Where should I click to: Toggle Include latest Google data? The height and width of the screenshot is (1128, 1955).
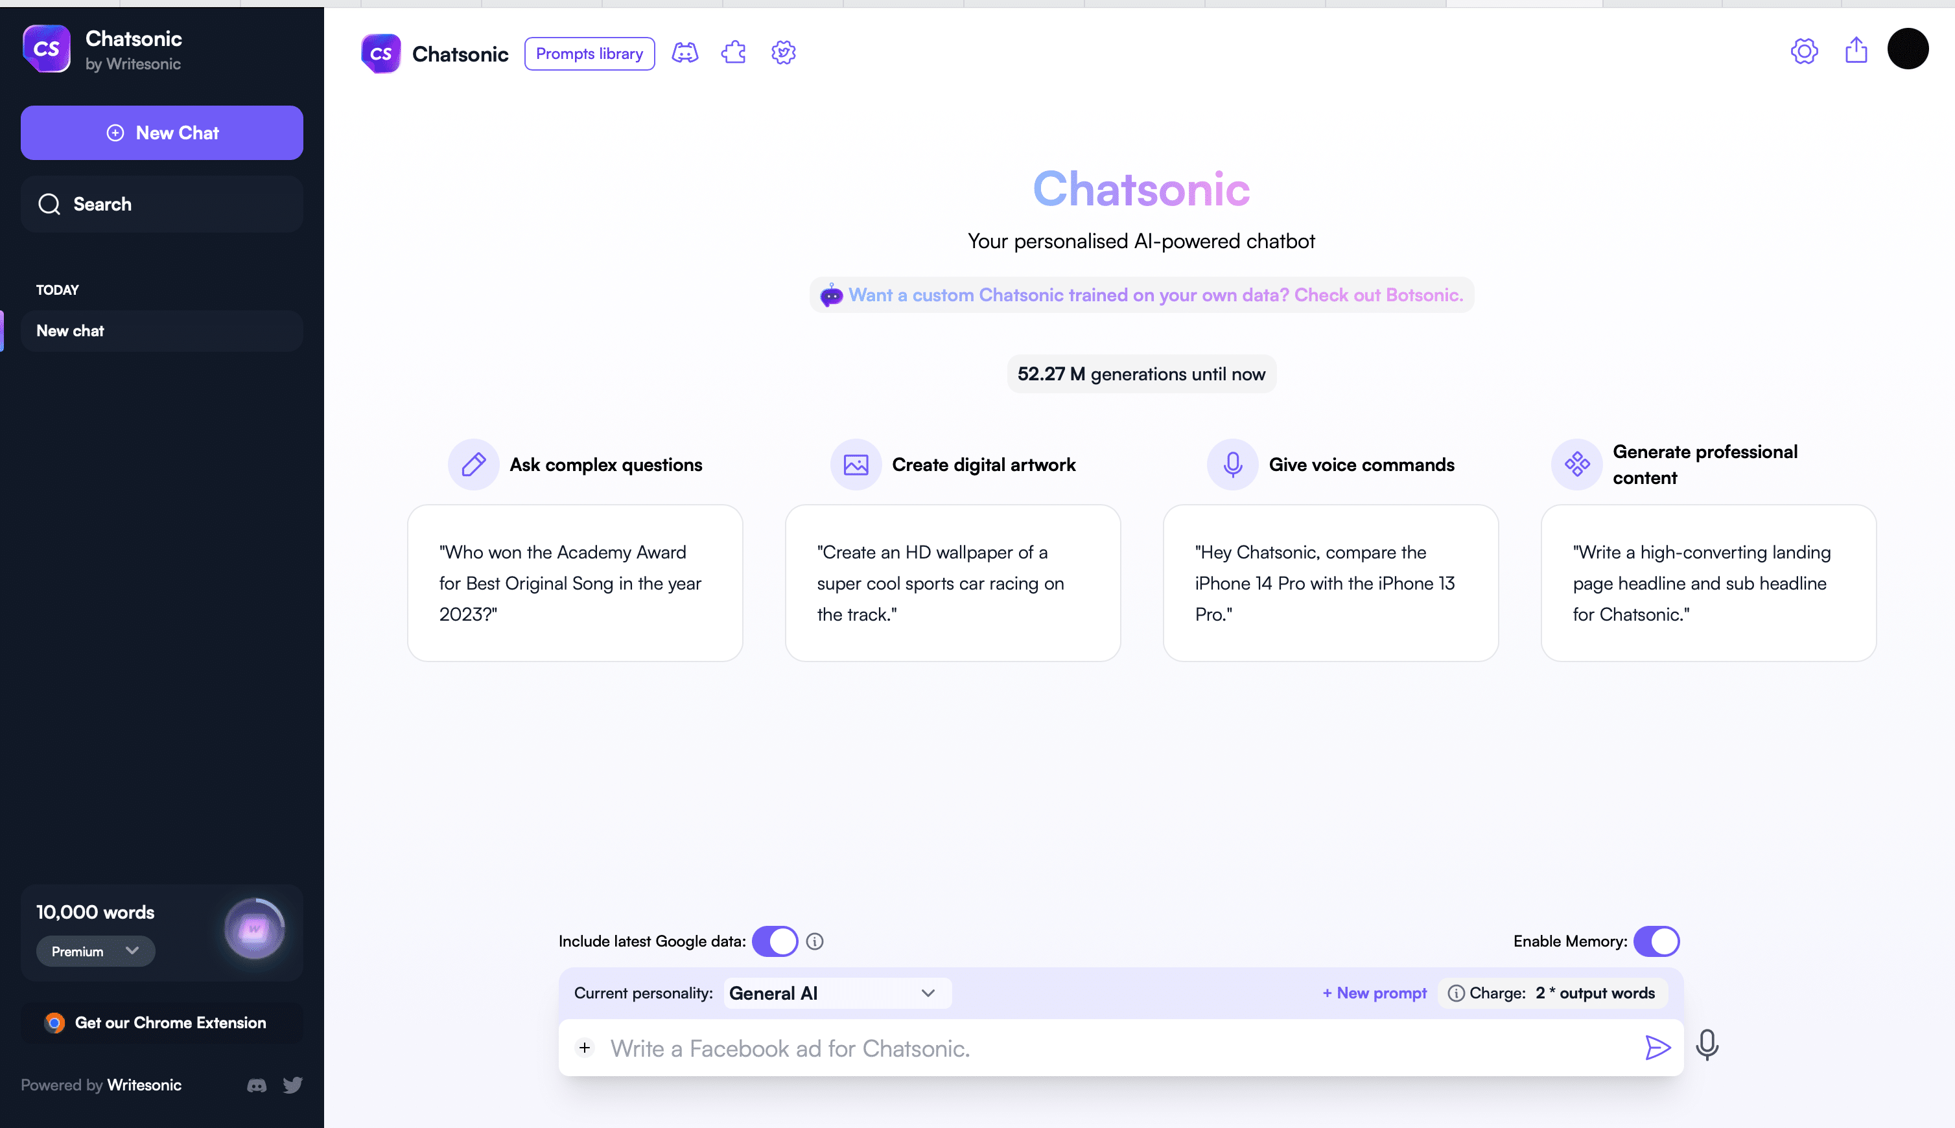click(776, 940)
